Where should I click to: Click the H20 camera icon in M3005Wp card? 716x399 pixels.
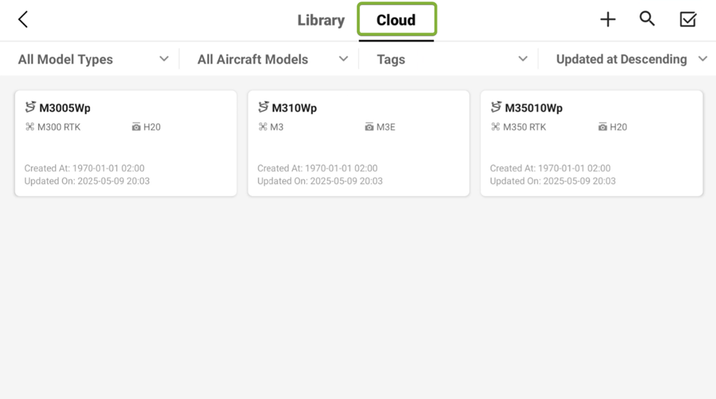pos(136,127)
